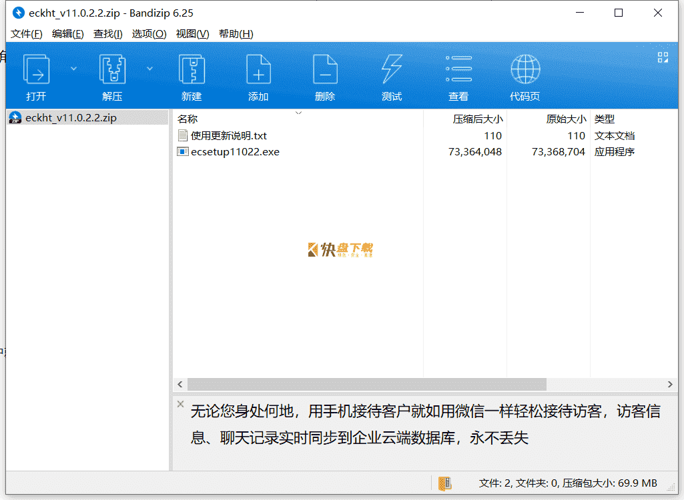Open the 文件(F) menu

(x=26, y=34)
